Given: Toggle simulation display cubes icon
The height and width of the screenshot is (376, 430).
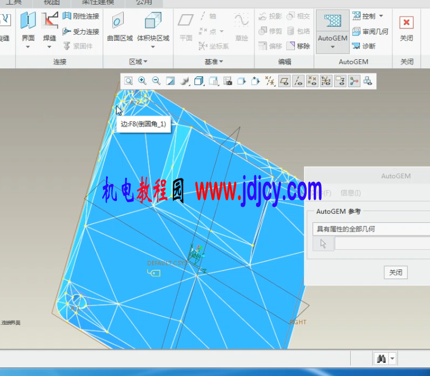Looking at the screenshot, I should 368,81.
